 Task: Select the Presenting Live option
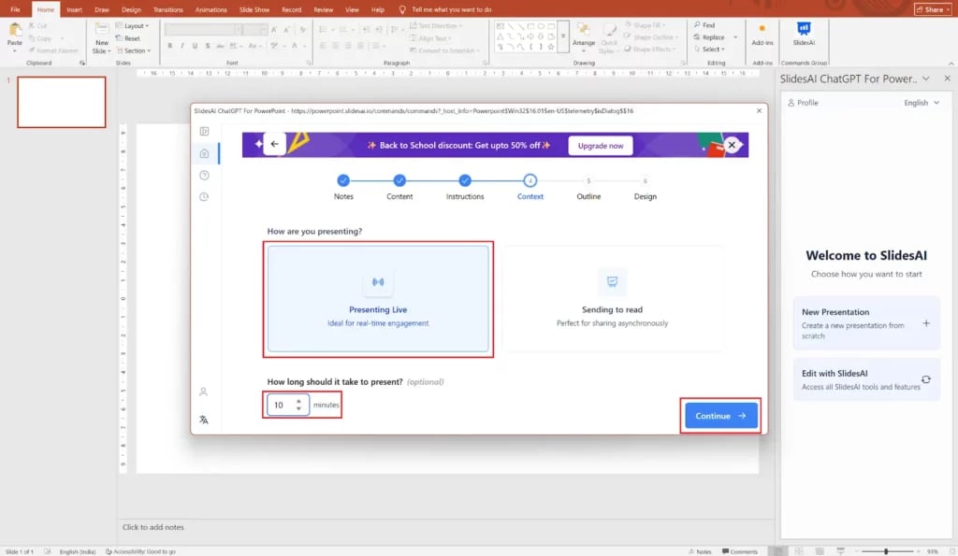coord(377,299)
